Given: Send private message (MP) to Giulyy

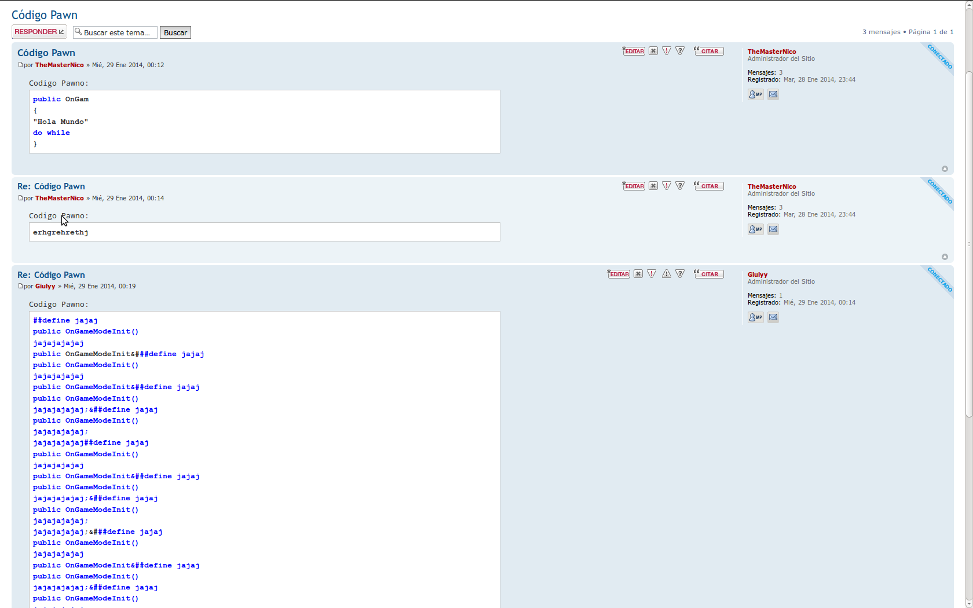Looking at the screenshot, I should [755, 317].
